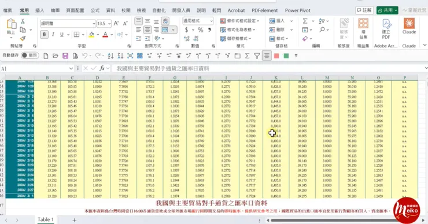The width and height of the screenshot is (428, 224).
Task: Toggle top vertical alignment
Action: (x=139, y=21)
